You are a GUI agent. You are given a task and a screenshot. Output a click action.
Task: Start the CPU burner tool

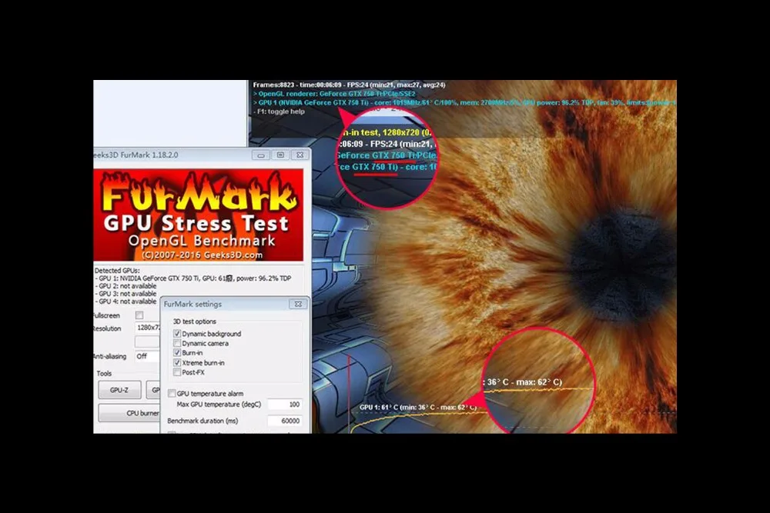tap(129, 413)
